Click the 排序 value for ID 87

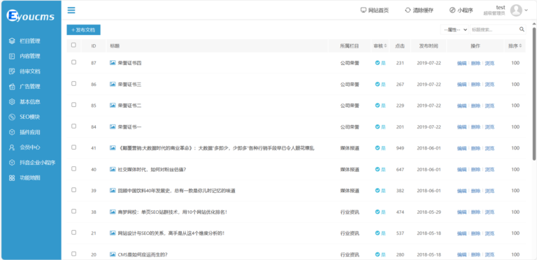click(515, 63)
